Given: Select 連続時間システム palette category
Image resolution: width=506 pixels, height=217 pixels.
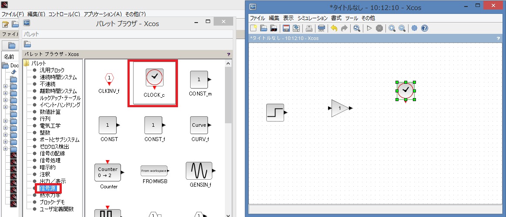Looking at the screenshot, I should (58, 77).
